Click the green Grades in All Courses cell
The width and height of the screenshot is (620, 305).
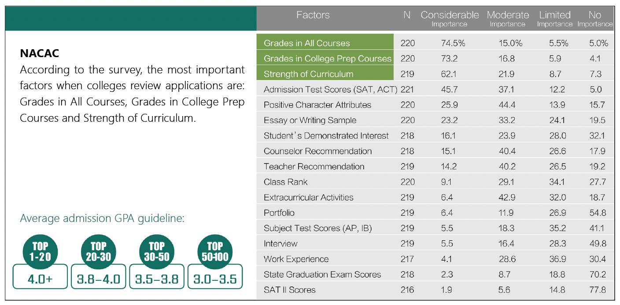325,43
